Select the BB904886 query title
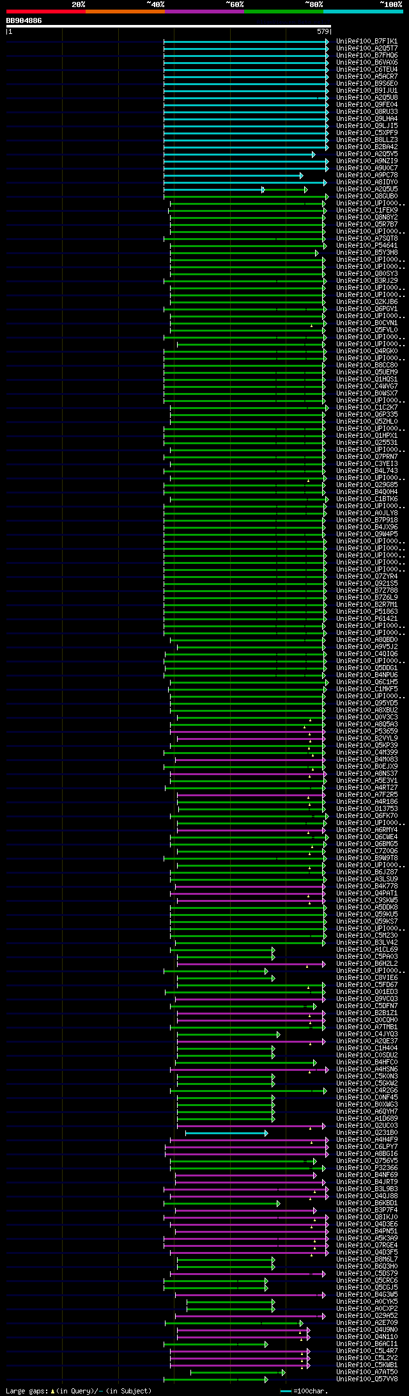The image size is (409, 1396). point(24,20)
